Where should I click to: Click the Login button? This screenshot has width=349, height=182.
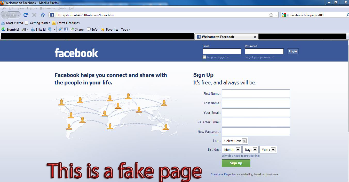click(293, 51)
